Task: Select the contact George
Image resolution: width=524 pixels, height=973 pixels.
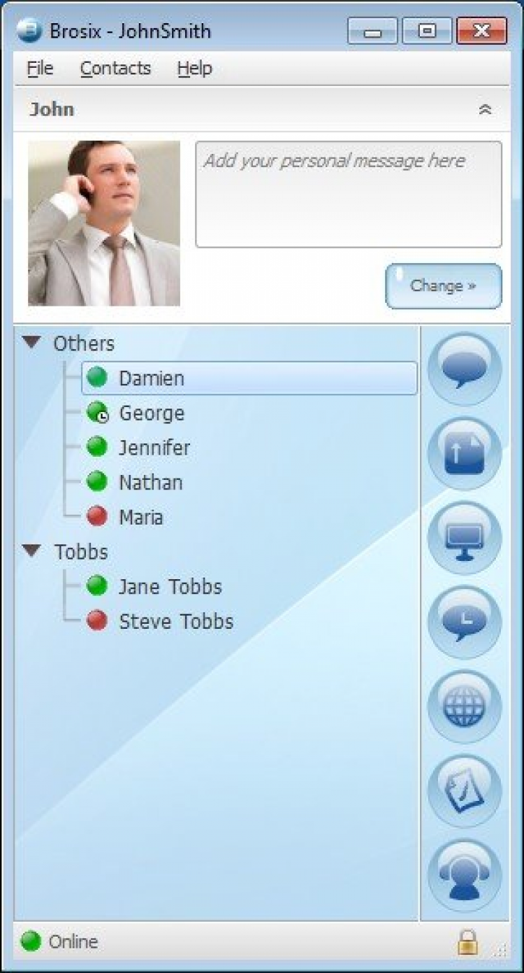Action: click(x=152, y=413)
